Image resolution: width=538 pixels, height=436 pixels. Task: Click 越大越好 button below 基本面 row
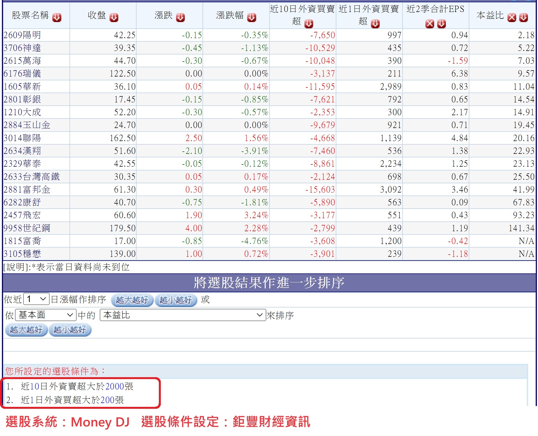coord(26,330)
